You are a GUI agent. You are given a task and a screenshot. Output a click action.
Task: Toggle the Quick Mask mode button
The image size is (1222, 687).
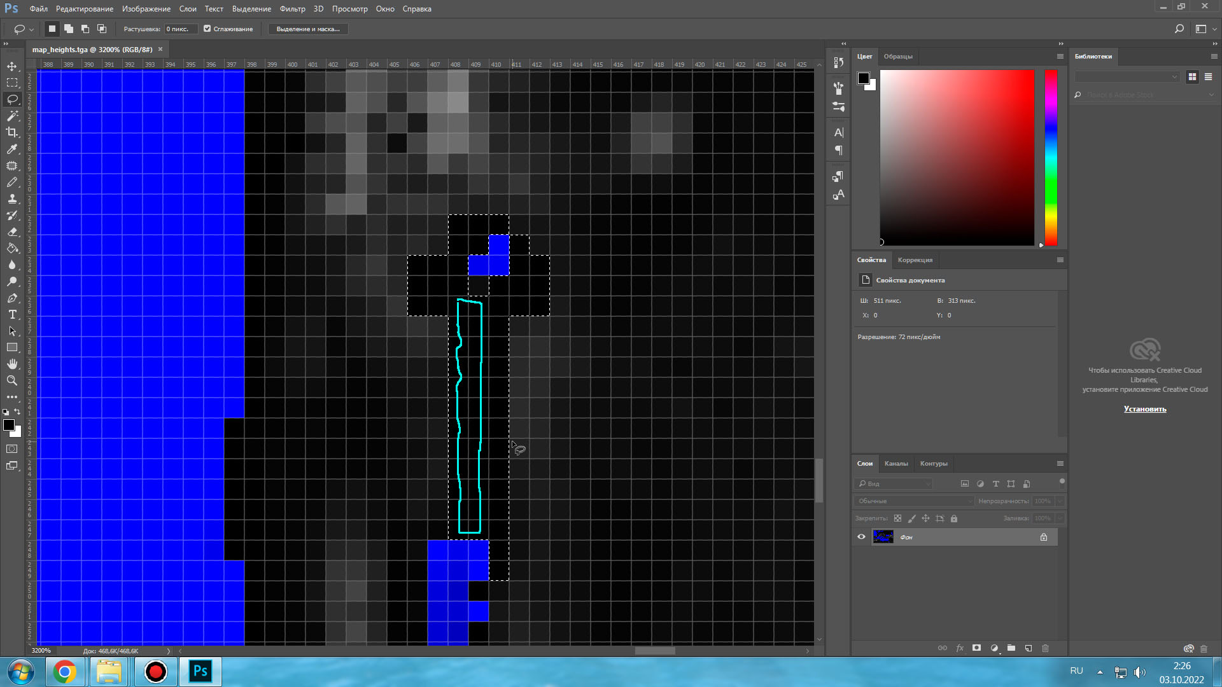pos(12,449)
